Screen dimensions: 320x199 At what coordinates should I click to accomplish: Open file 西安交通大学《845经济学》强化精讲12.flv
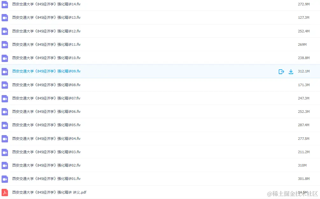[46, 31]
